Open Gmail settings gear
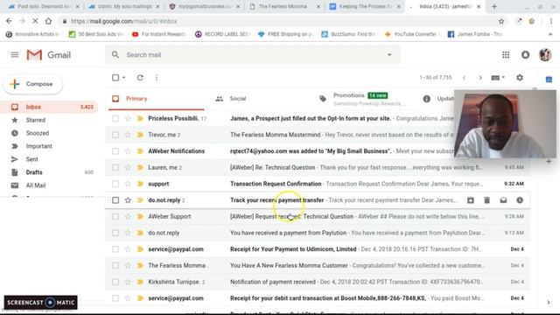The height and width of the screenshot is (315, 560). 520,78
